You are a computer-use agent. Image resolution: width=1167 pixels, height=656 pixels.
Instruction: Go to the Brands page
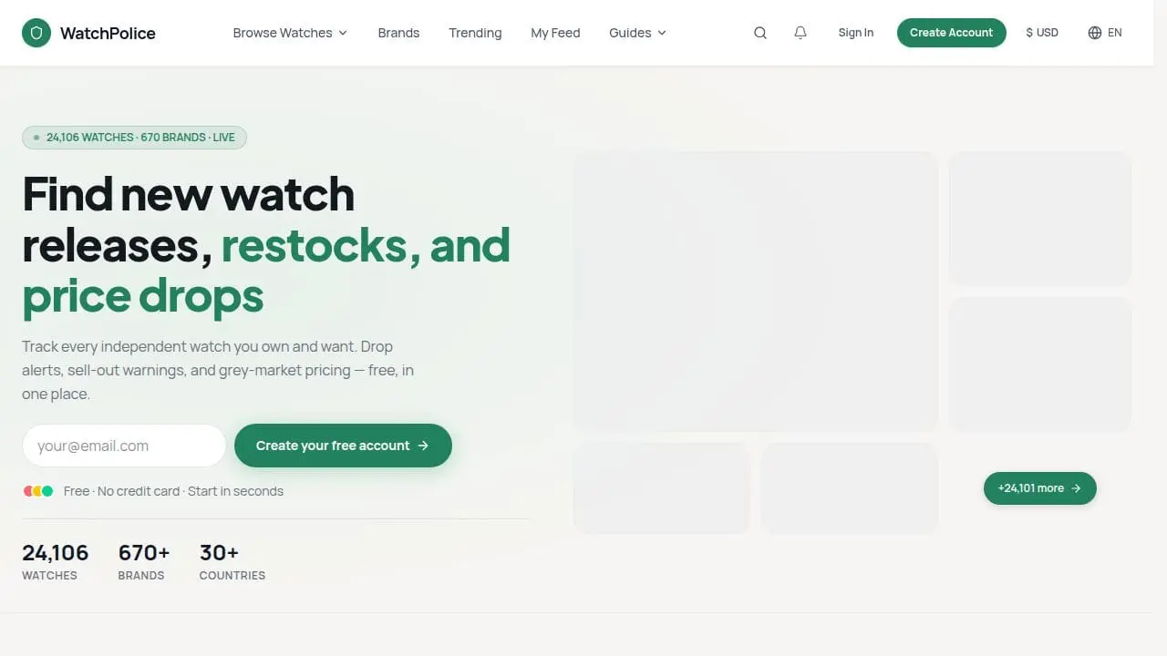pyautogui.click(x=398, y=33)
